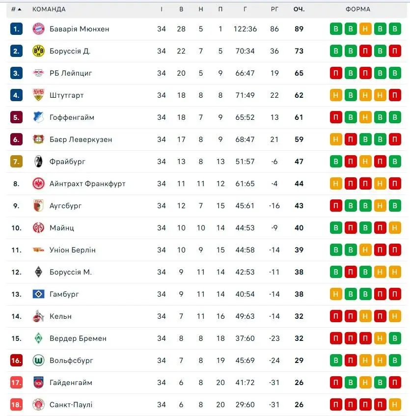Open the Баєр Леверкузен team link
Screen dimensions: 410x416
(x=81, y=139)
